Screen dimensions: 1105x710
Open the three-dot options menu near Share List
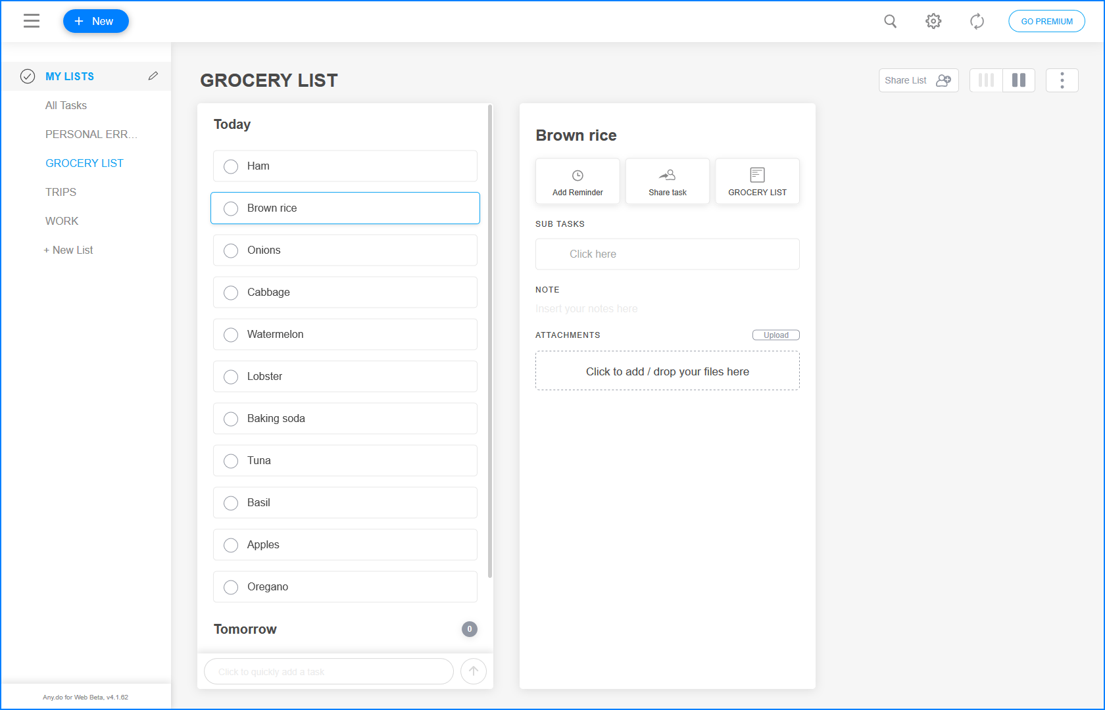pos(1062,80)
